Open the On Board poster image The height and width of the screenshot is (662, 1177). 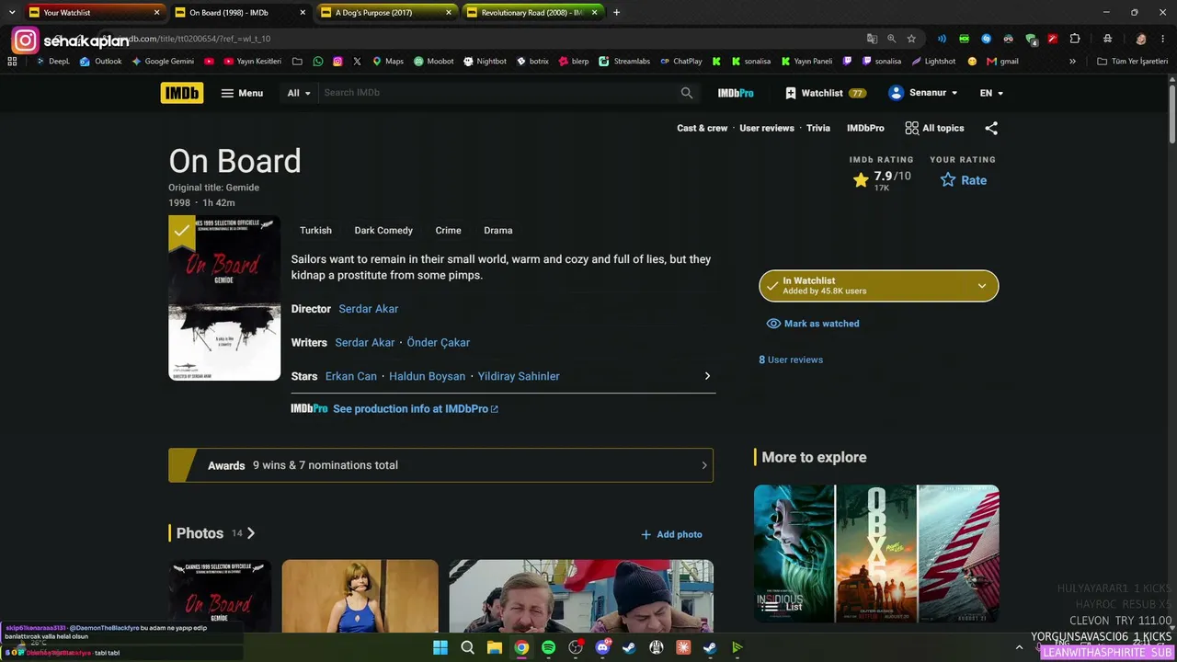point(224,298)
